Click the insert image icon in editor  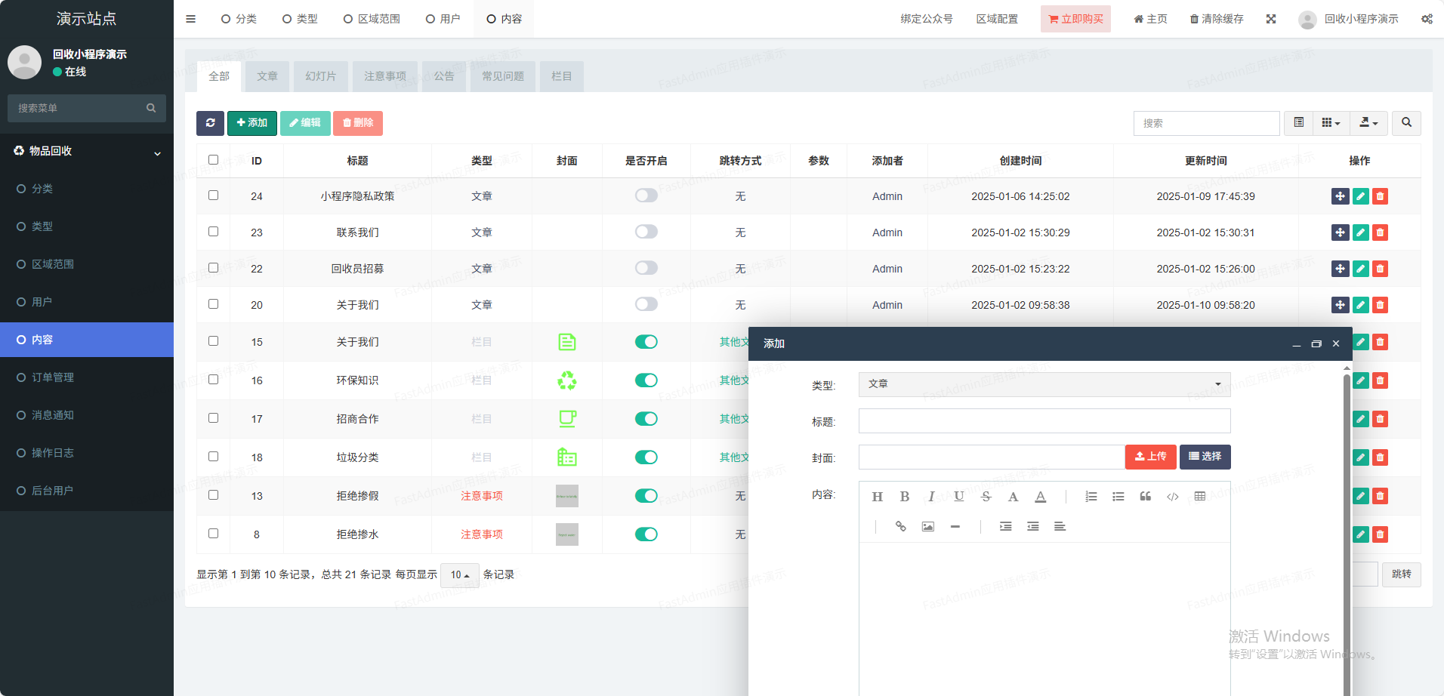pos(927,527)
